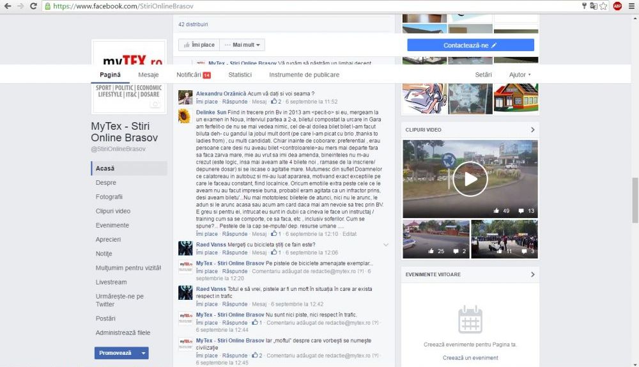This screenshot has height=367, width=639.
Task: Expand the Ajutor dropdown
Action: pyautogui.click(x=520, y=75)
